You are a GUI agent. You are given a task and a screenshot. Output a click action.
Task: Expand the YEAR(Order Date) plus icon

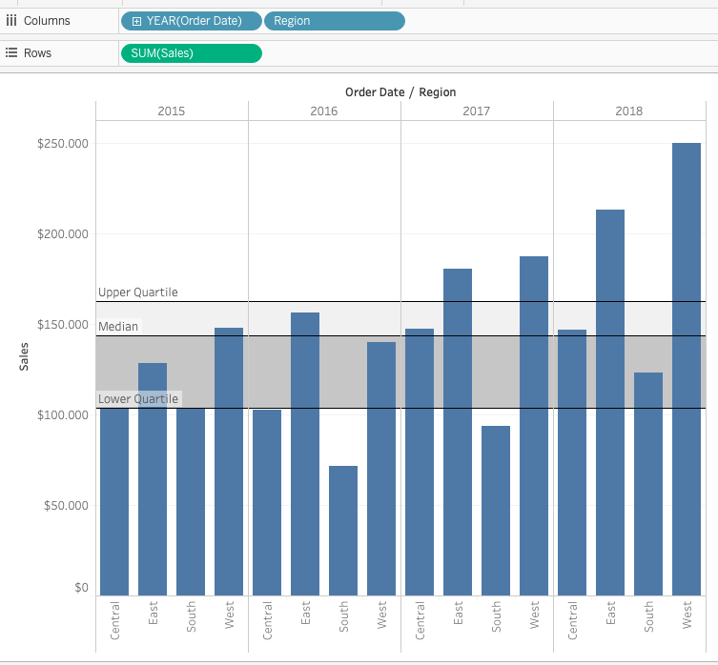[136, 21]
